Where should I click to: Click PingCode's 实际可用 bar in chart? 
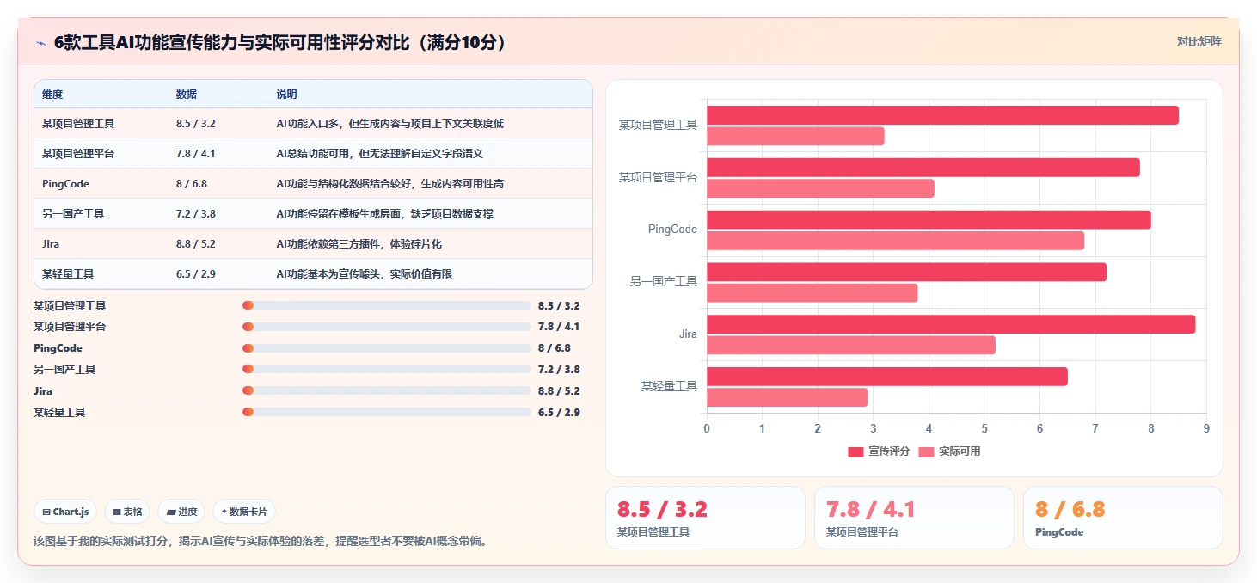click(895, 240)
